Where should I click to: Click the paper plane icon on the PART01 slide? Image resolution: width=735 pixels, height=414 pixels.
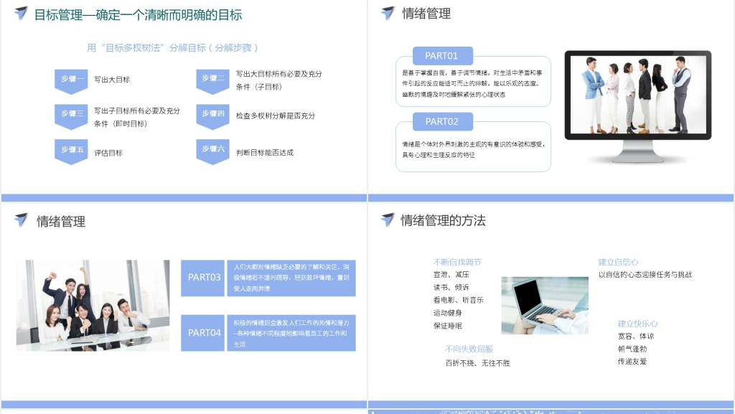[x=388, y=14]
